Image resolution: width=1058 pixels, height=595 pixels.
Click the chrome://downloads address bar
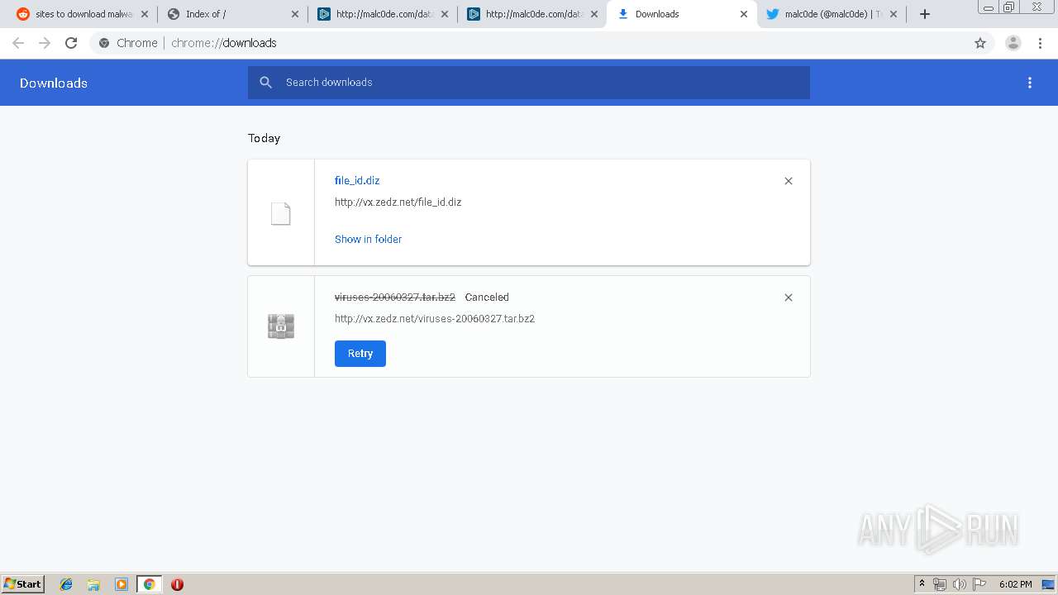pos(529,43)
